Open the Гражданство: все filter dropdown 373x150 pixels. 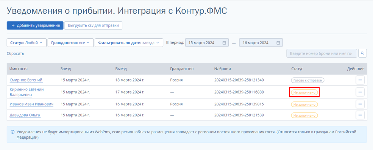[x=70, y=43]
